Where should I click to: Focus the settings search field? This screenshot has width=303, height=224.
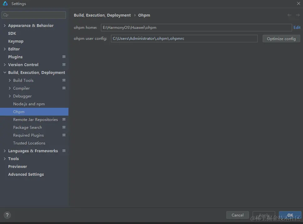34,15
